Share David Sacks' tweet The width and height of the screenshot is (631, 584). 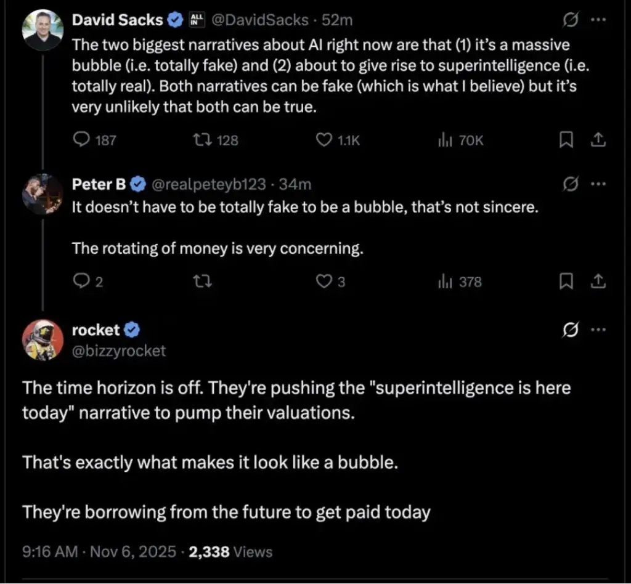click(597, 140)
